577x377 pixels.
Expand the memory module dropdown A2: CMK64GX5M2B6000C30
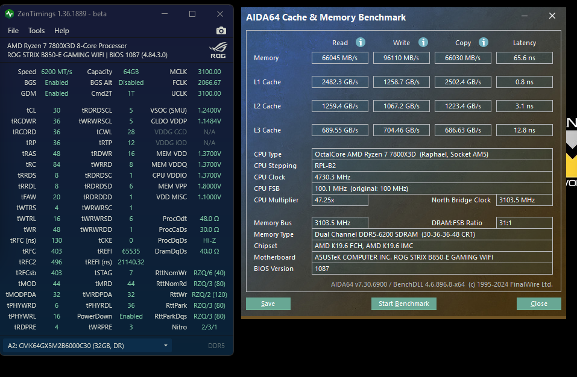[x=87, y=346]
